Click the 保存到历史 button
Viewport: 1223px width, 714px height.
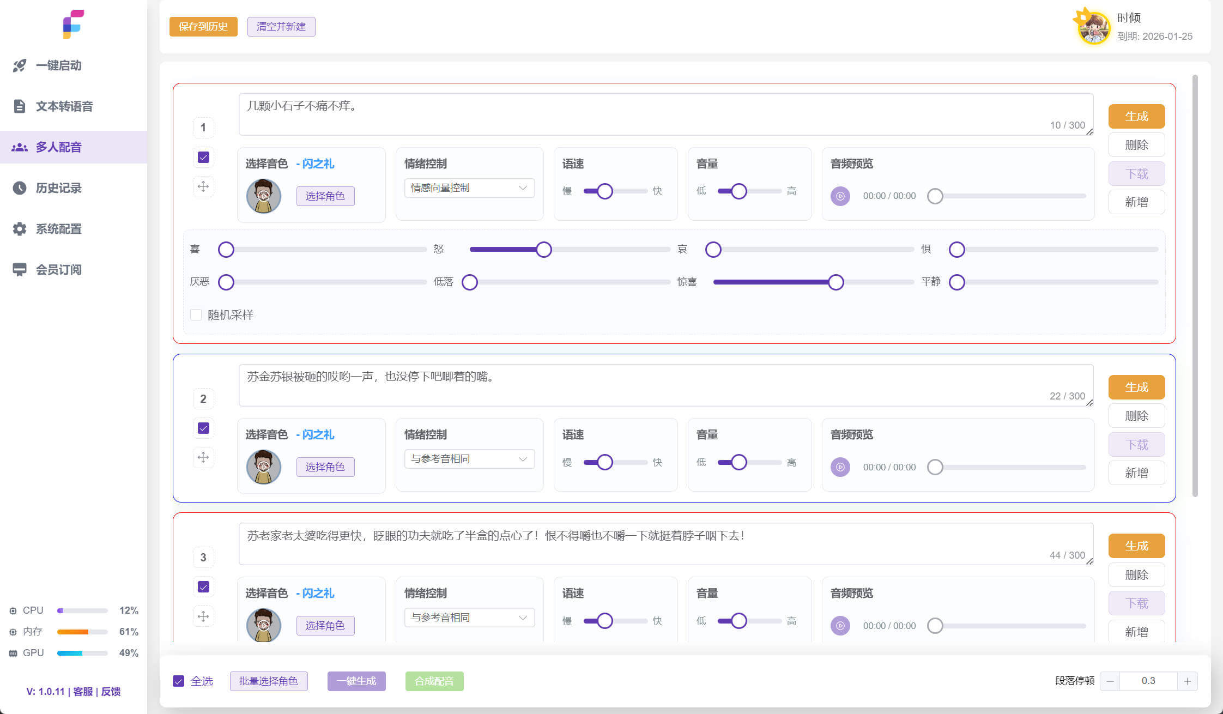(x=203, y=27)
